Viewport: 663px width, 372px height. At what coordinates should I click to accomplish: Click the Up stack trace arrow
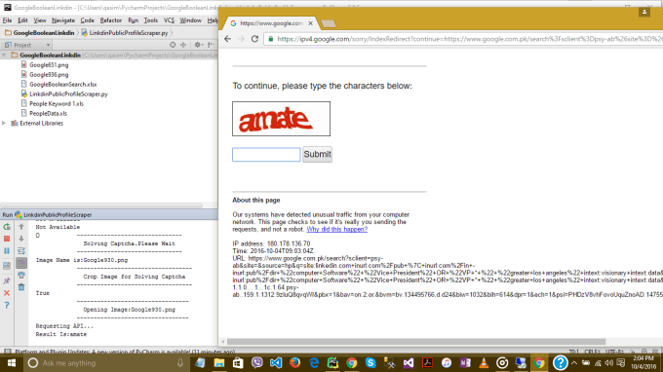point(21,227)
